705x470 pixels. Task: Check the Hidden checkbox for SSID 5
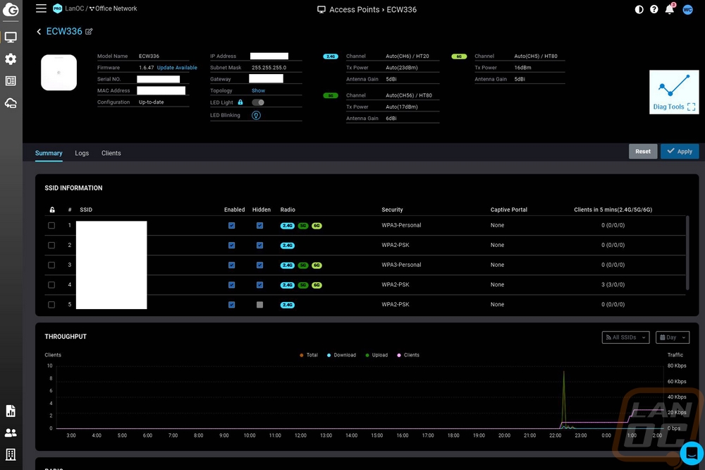[x=260, y=305]
